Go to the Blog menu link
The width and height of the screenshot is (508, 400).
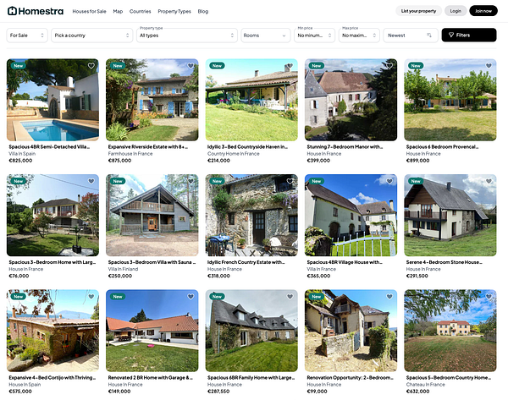203,11
